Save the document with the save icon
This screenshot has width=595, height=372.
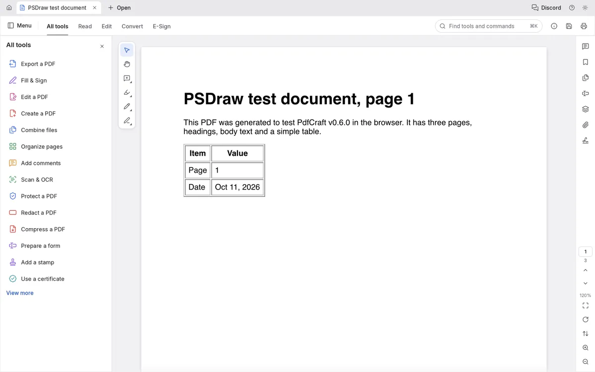tap(569, 26)
